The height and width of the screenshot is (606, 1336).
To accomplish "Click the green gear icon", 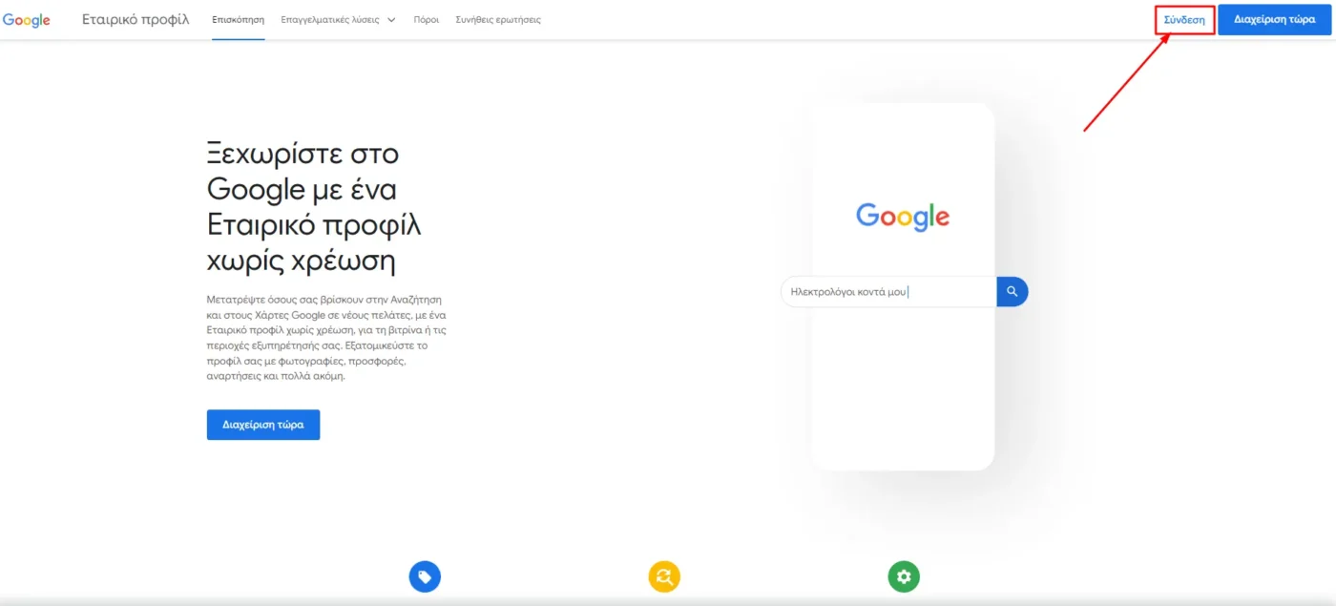I will tap(904, 576).
